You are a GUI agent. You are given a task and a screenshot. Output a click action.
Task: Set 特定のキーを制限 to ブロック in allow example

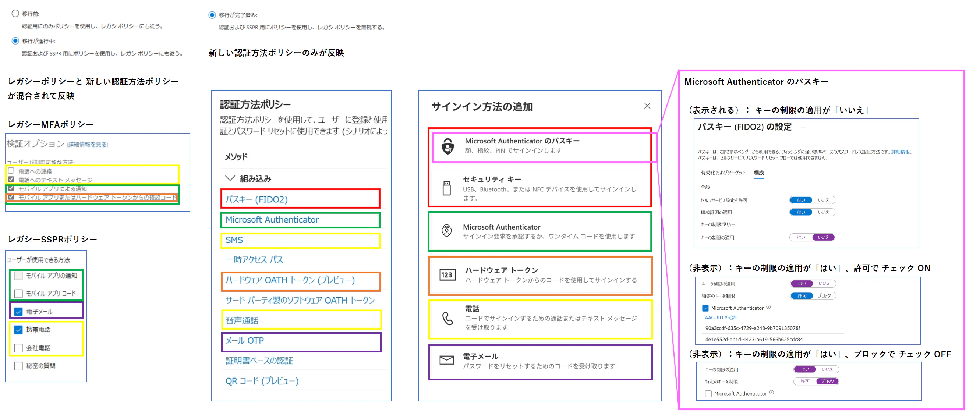click(824, 296)
